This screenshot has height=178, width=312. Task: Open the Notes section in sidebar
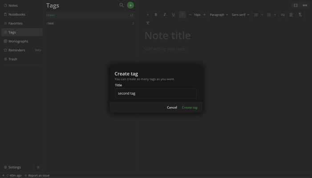click(22, 5)
